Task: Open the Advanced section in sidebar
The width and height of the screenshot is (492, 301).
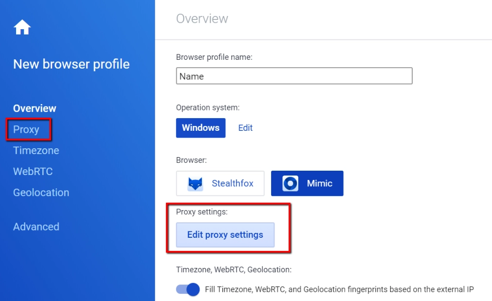Action: (36, 227)
